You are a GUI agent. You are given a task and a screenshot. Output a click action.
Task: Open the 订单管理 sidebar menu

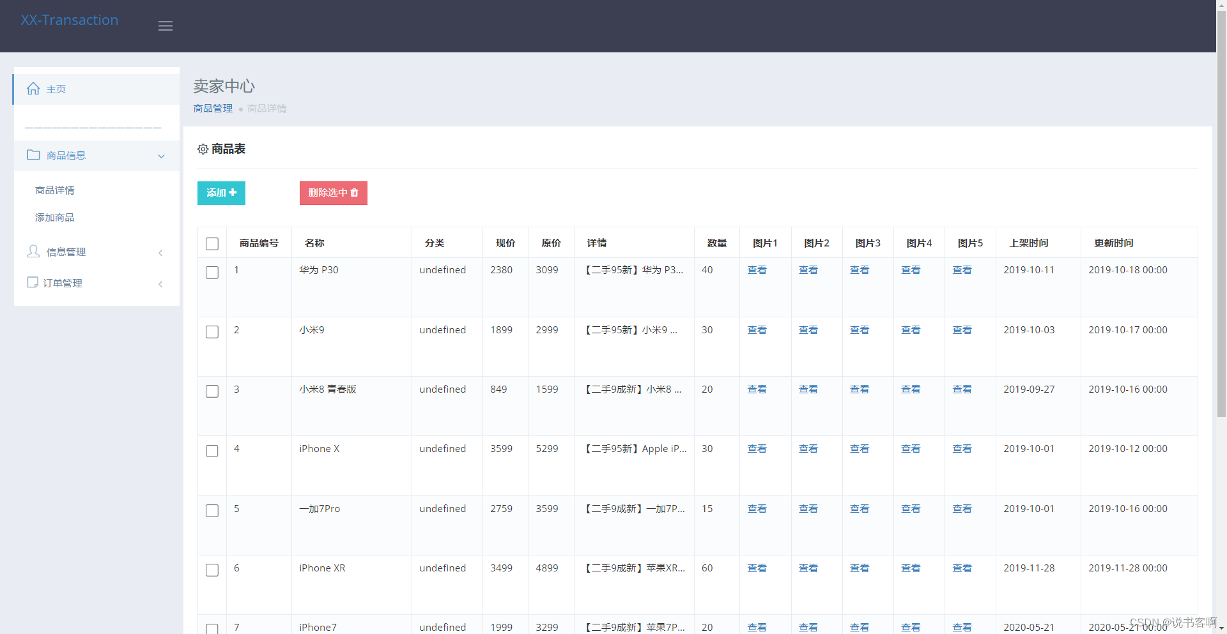(96, 283)
